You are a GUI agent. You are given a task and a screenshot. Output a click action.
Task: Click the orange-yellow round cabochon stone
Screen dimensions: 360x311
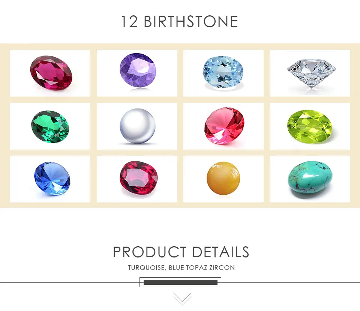[223, 178]
